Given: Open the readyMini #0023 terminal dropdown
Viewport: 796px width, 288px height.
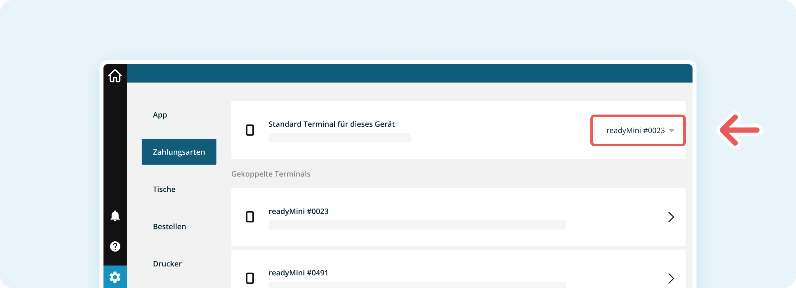Looking at the screenshot, I should [x=638, y=130].
